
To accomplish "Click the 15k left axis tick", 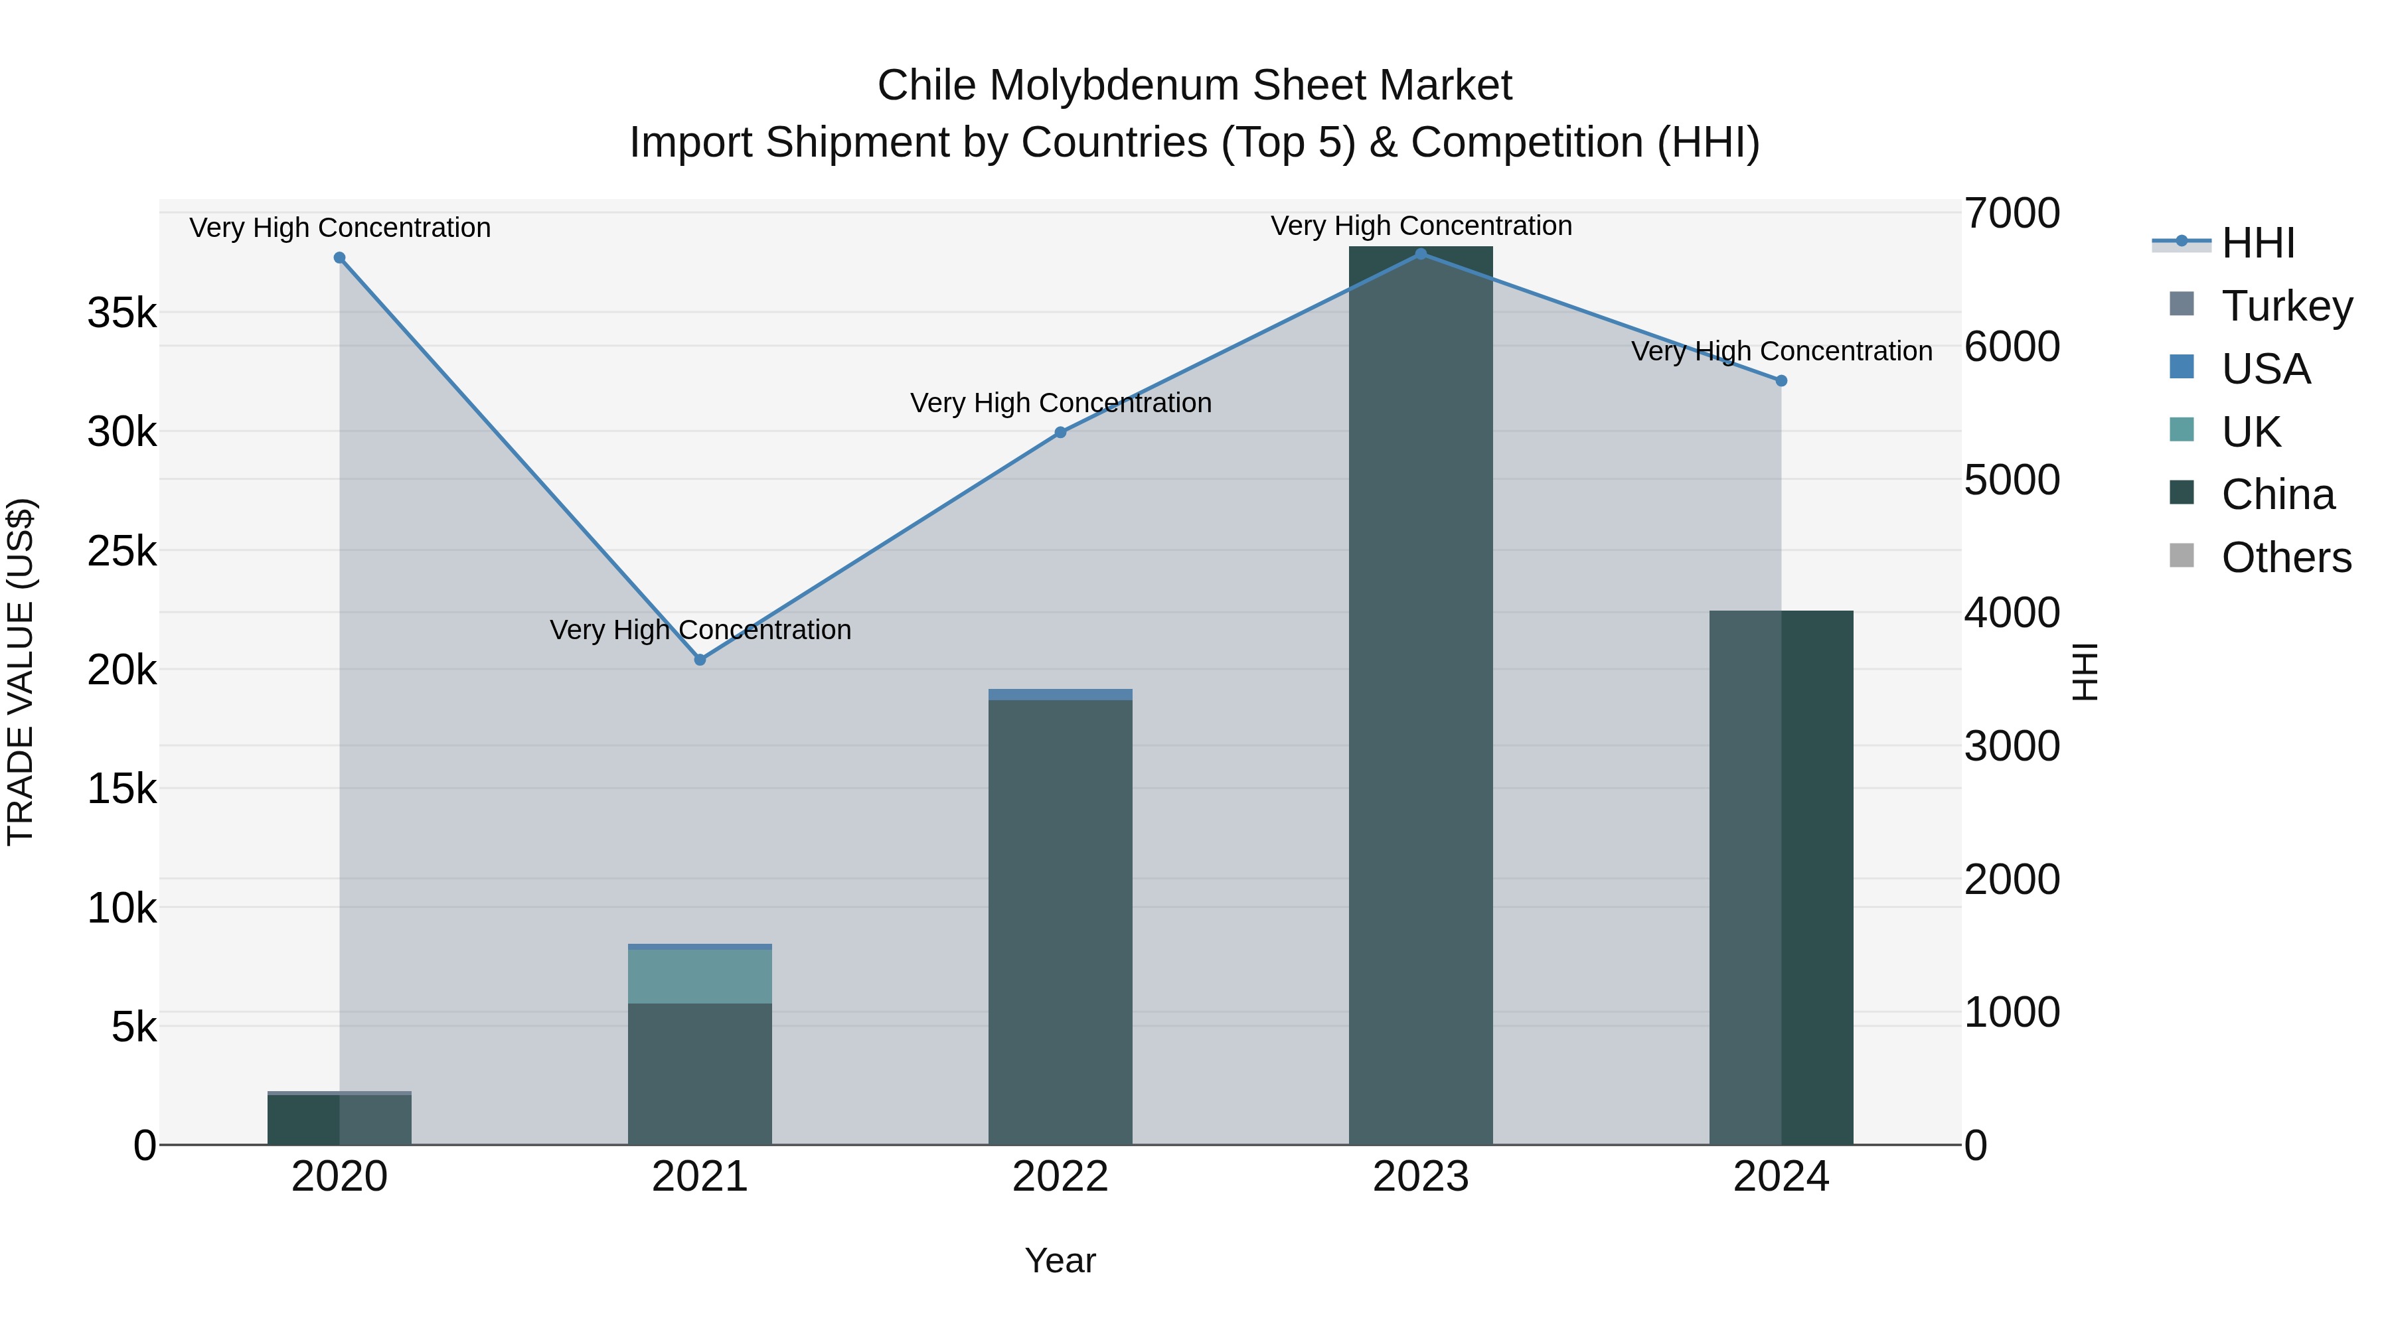I will (122, 789).
